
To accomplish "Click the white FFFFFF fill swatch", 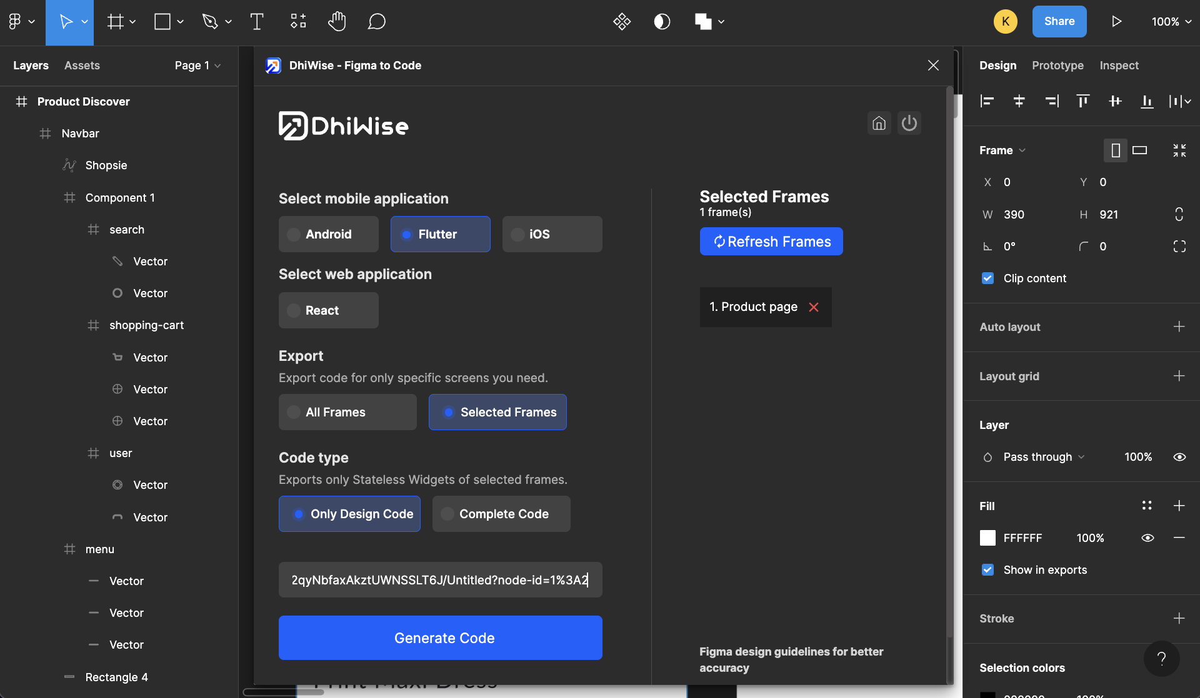I will (x=987, y=538).
